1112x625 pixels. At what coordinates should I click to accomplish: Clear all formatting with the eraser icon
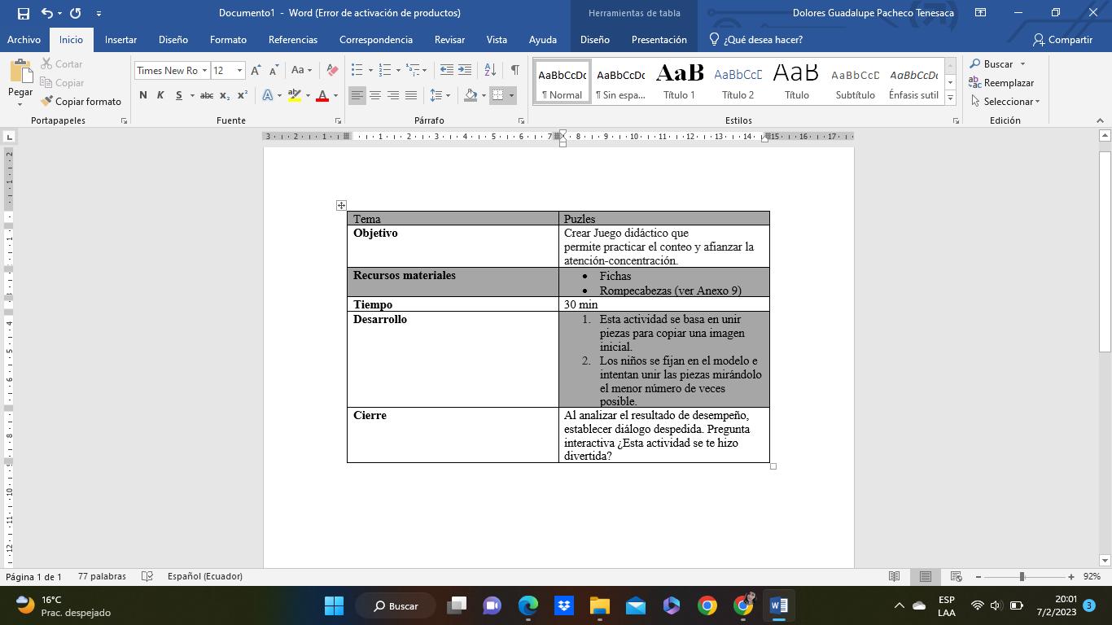[332, 71]
